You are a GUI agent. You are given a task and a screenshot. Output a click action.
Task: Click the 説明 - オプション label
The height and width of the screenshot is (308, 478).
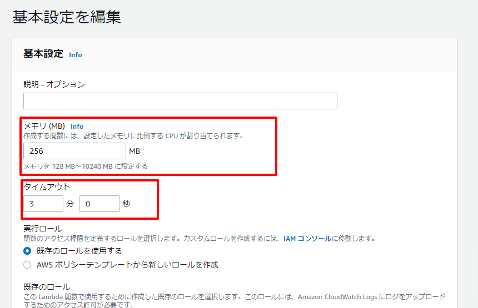click(x=54, y=84)
